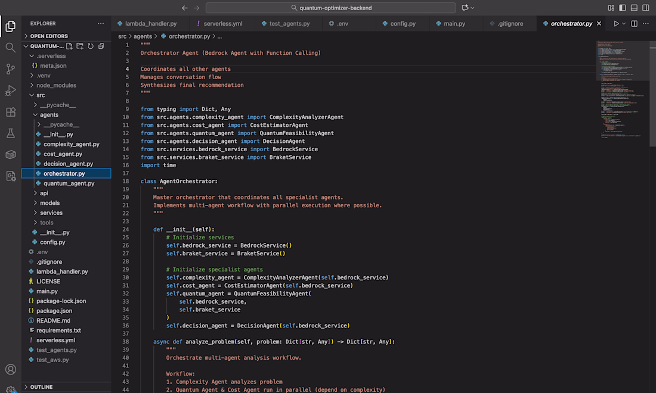The width and height of the screenshot is (656, 393).
Task: Open the Explorer view in activity bar
Action: [11, 26]
